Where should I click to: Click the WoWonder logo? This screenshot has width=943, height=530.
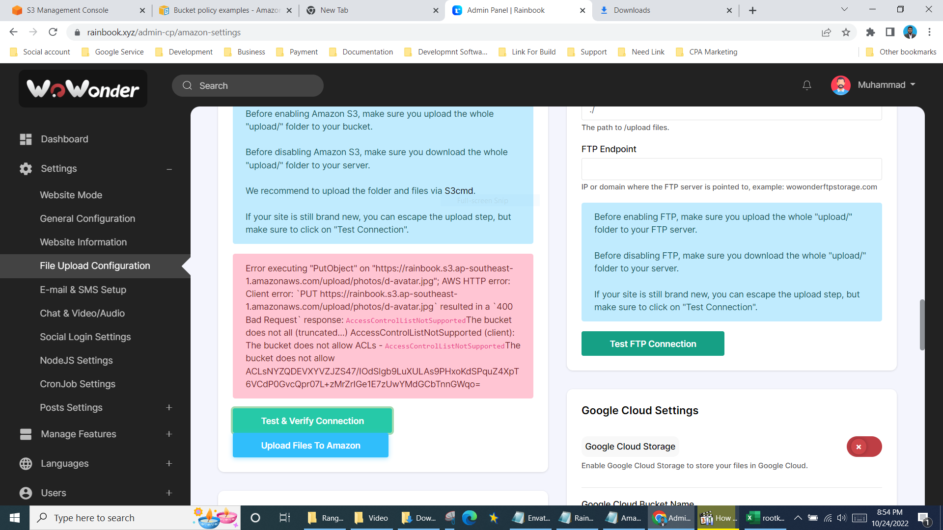[x=83, y=89]
